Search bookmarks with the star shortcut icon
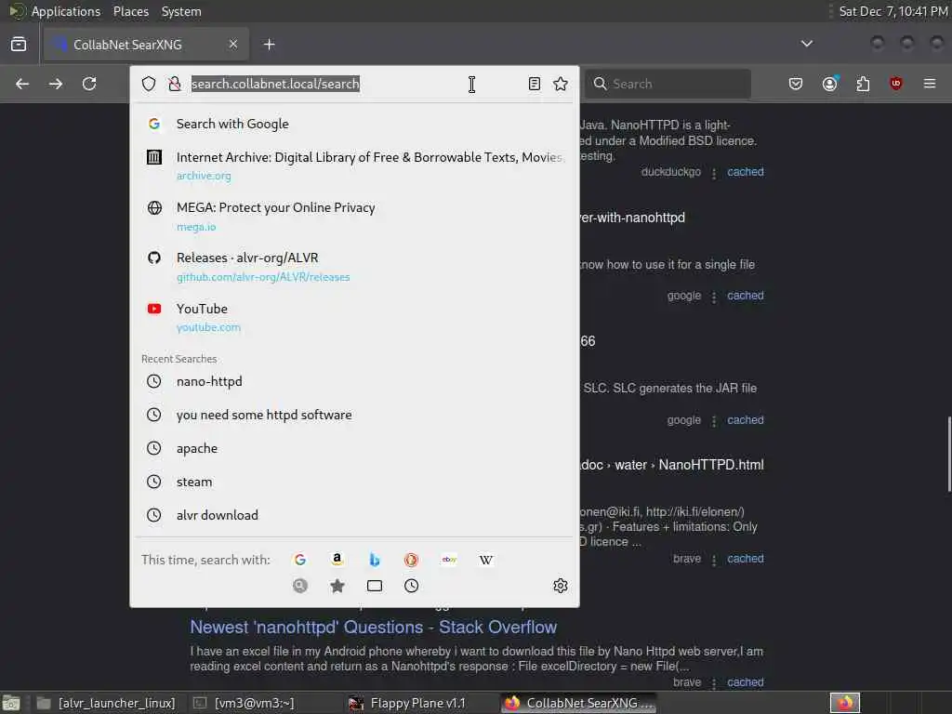This screenshot has height=714, width=952. (x=337, y=586)
